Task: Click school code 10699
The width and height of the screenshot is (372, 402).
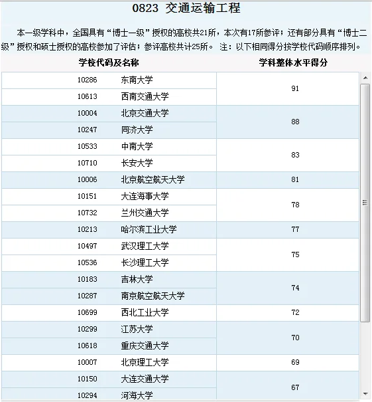Action: pos(88,312)
